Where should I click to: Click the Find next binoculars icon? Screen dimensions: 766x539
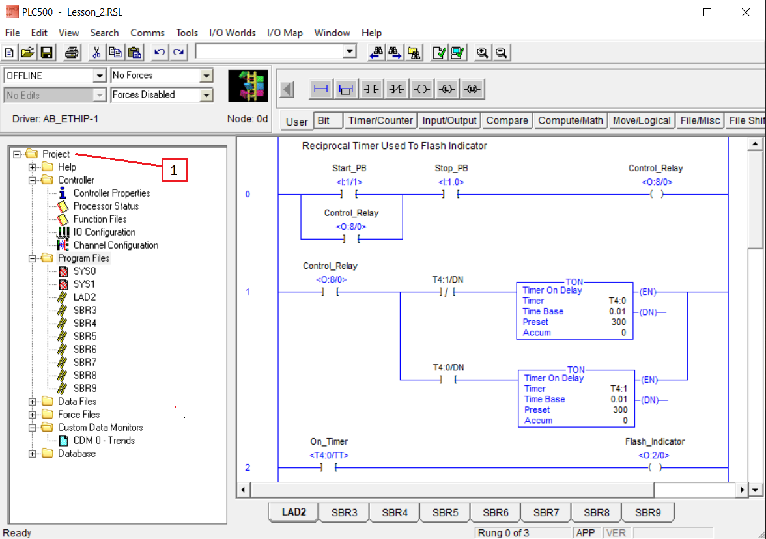(395, 52)
